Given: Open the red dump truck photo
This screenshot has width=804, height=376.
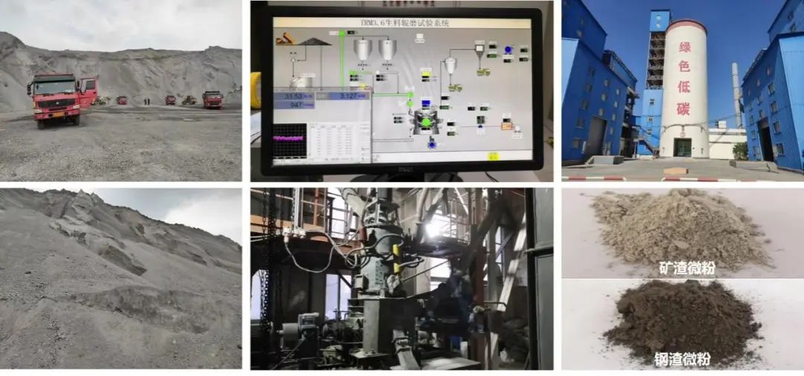Looking at the screenshot, I should tap(121, 91).
